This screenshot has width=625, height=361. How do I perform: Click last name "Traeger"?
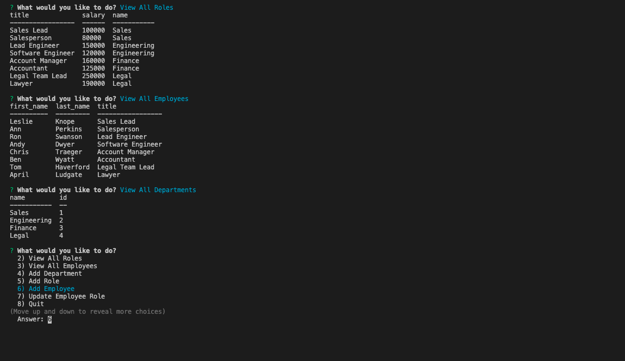tap(68, 151)
